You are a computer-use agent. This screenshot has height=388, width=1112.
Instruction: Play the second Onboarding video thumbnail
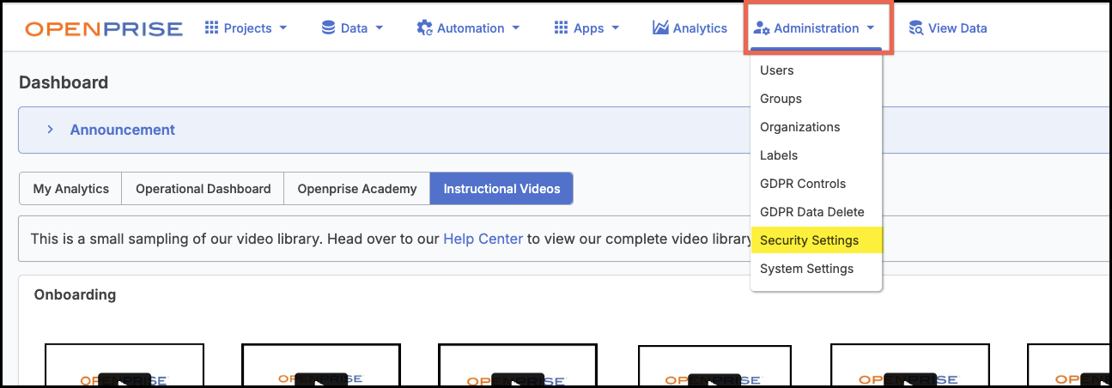pyautogui.click(x=321, y=366)
